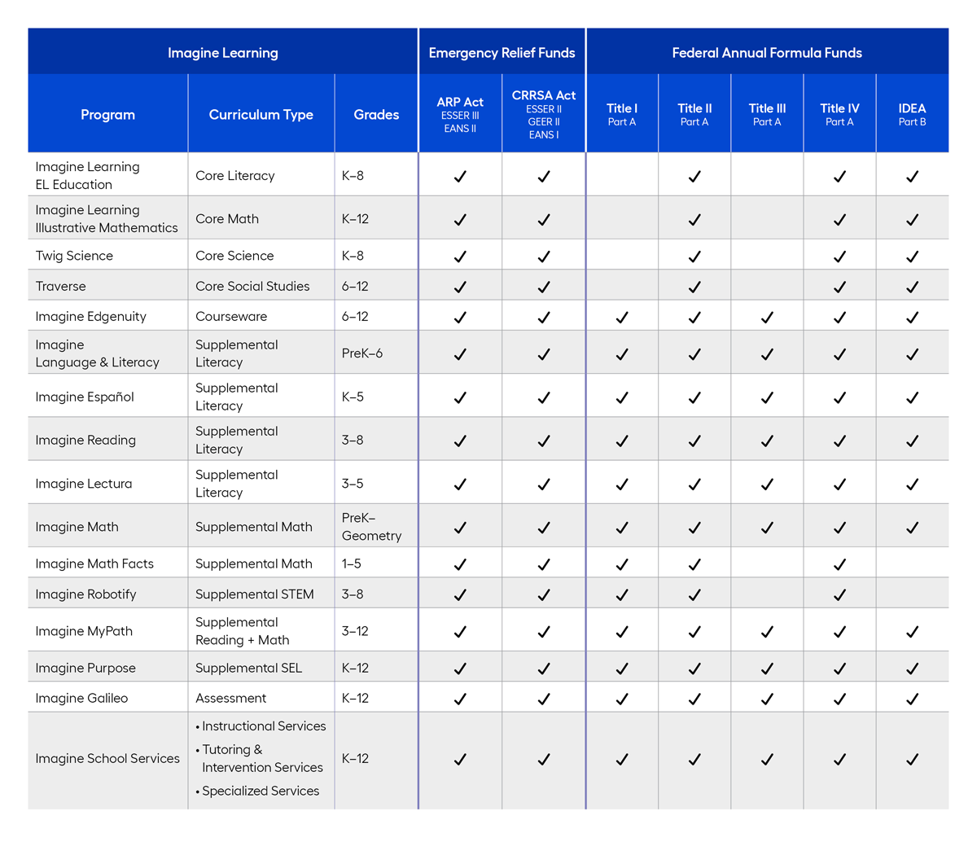Viewport: 977px width, 842px height.
Task: Select the Grades column header
Action: tap(376, 115)
